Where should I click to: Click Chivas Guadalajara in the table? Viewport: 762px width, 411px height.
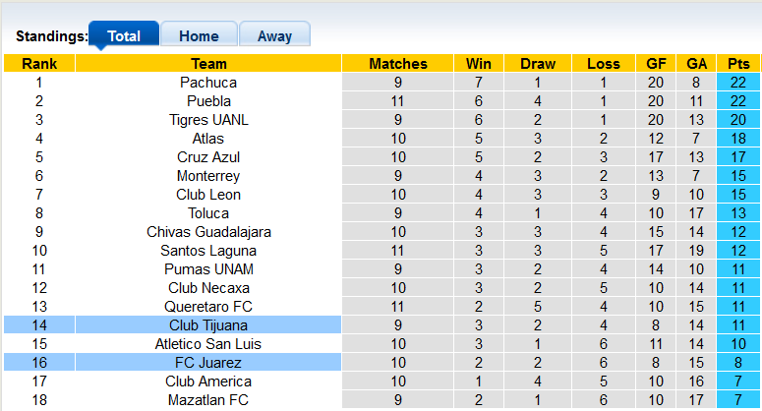coord(208,232)
